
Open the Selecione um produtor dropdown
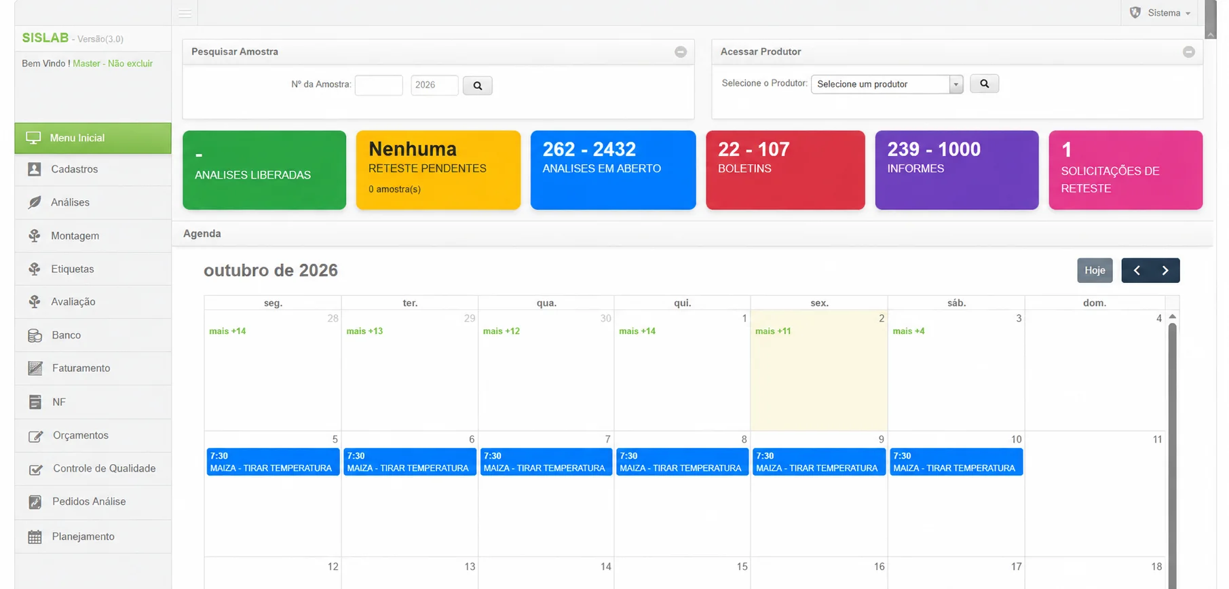(887, 84)
